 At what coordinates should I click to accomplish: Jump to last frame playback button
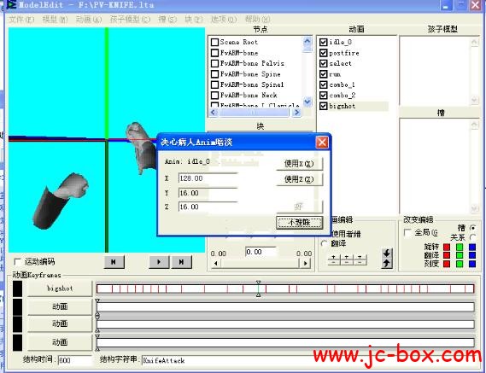tap(181, 262)
